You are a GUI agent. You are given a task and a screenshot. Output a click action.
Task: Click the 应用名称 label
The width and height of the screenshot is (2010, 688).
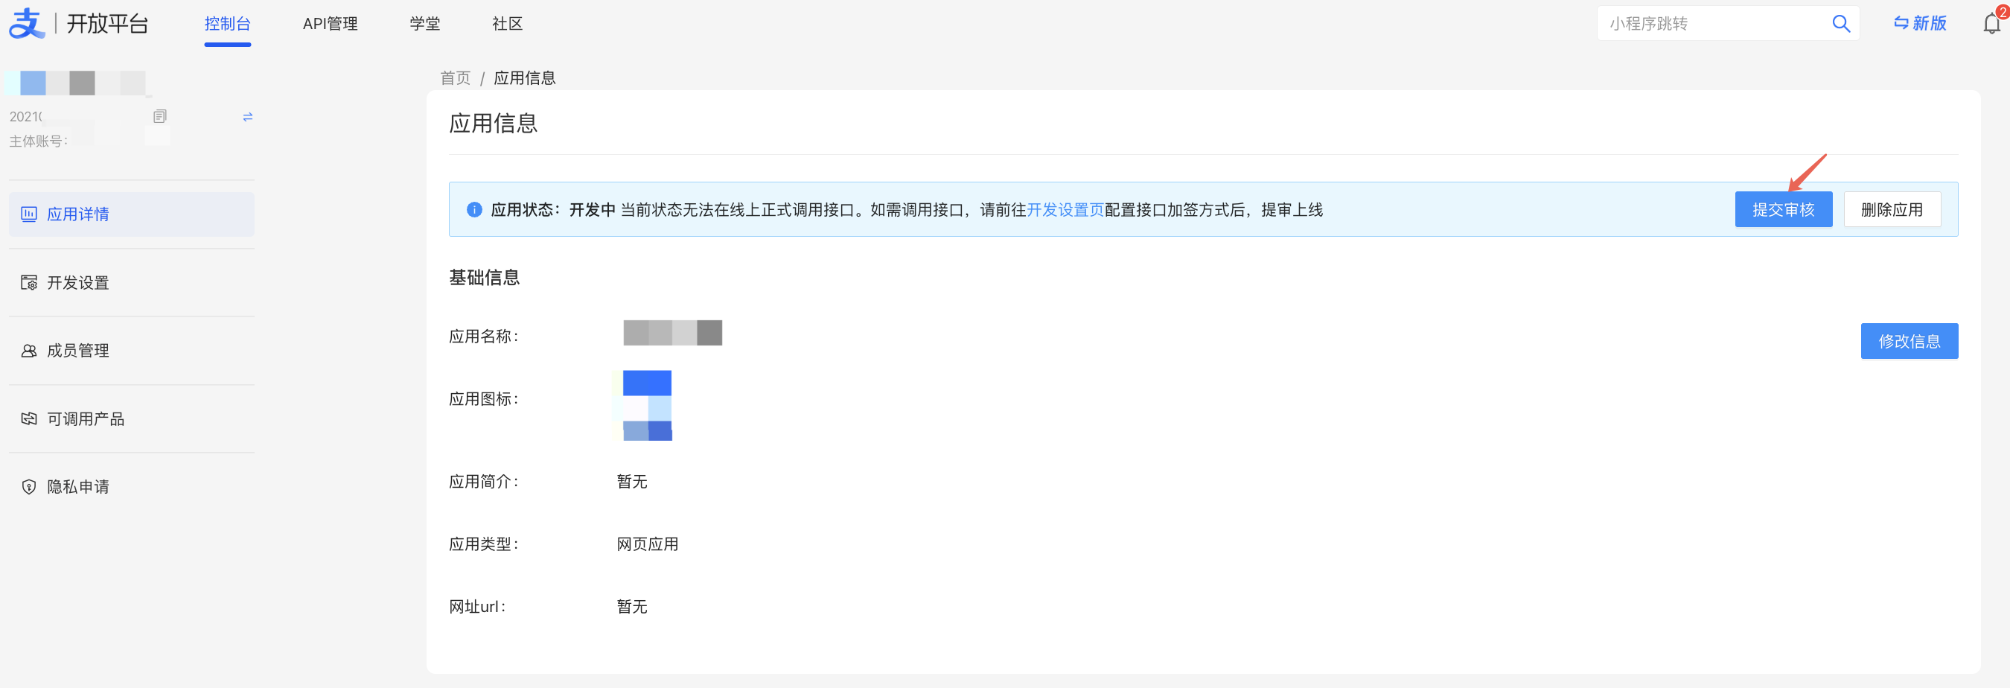point(483,337)
